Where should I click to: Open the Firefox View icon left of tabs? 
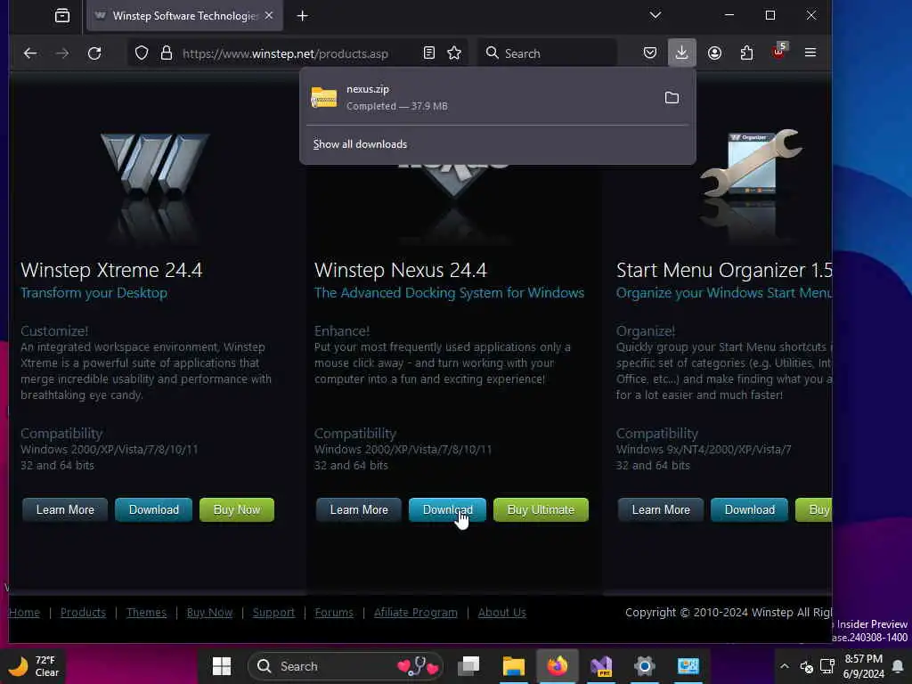(x=62, y=16)
